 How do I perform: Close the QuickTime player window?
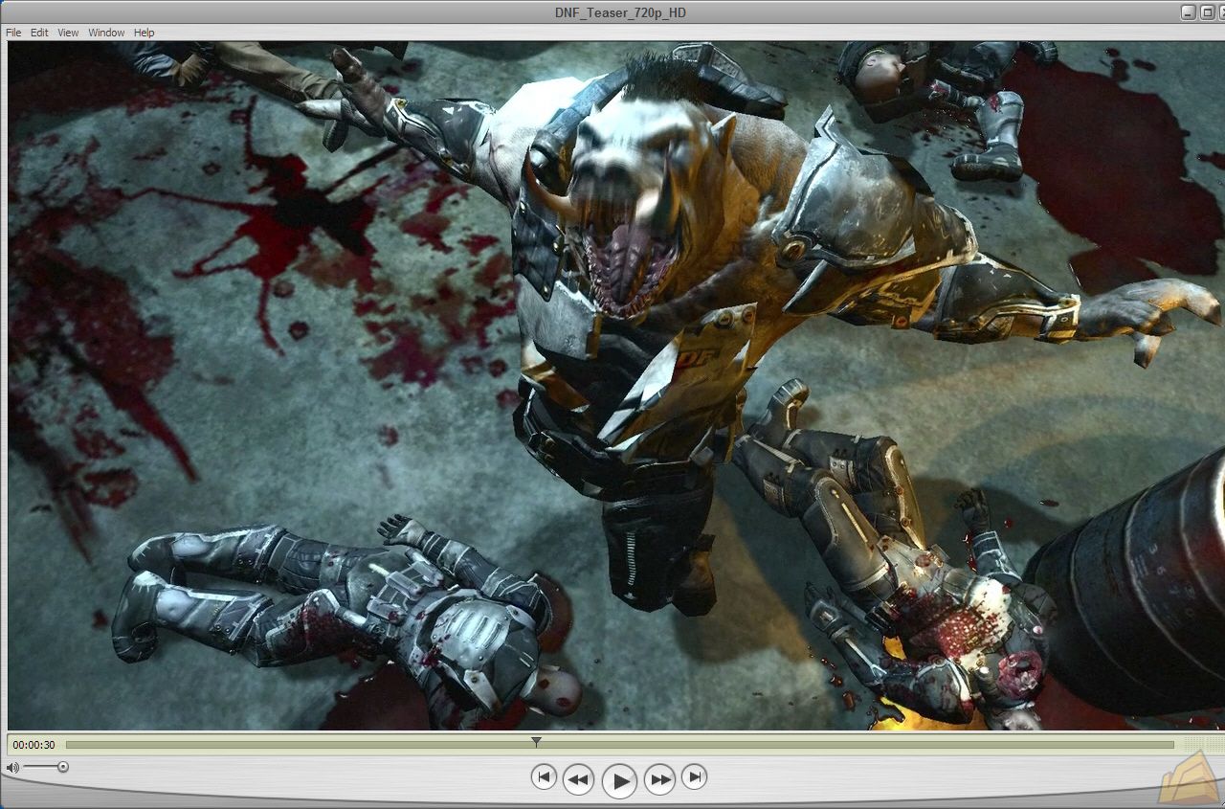[1222, 12]
